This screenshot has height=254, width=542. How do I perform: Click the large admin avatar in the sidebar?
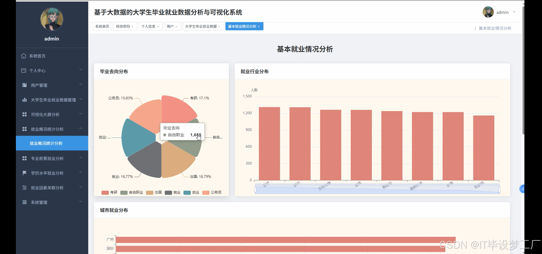click(52, 19)
